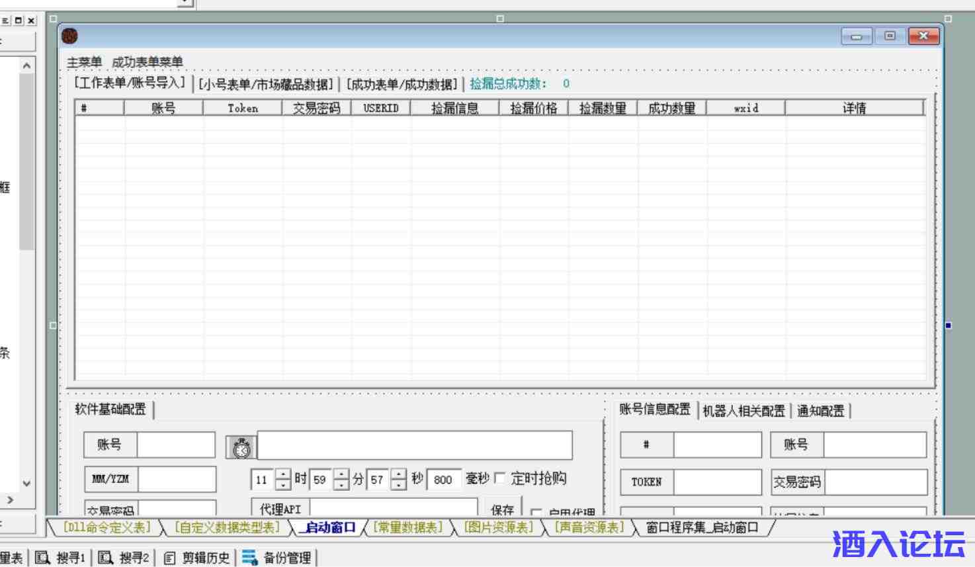The width and height of the screenshot is (975, 567).
Task: Open 搜寻2 search panel icon
Action: [x=106, y=558]
